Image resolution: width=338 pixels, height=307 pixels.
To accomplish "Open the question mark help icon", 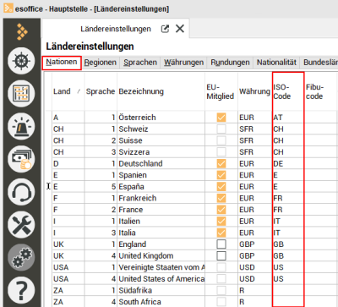I will pyautogui.click(x=21, y=290).
